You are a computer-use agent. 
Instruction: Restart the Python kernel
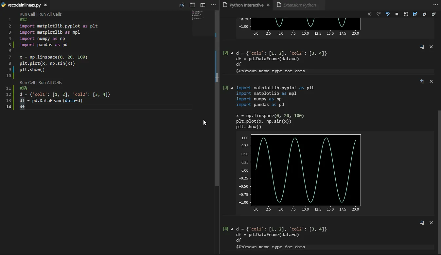406,14
